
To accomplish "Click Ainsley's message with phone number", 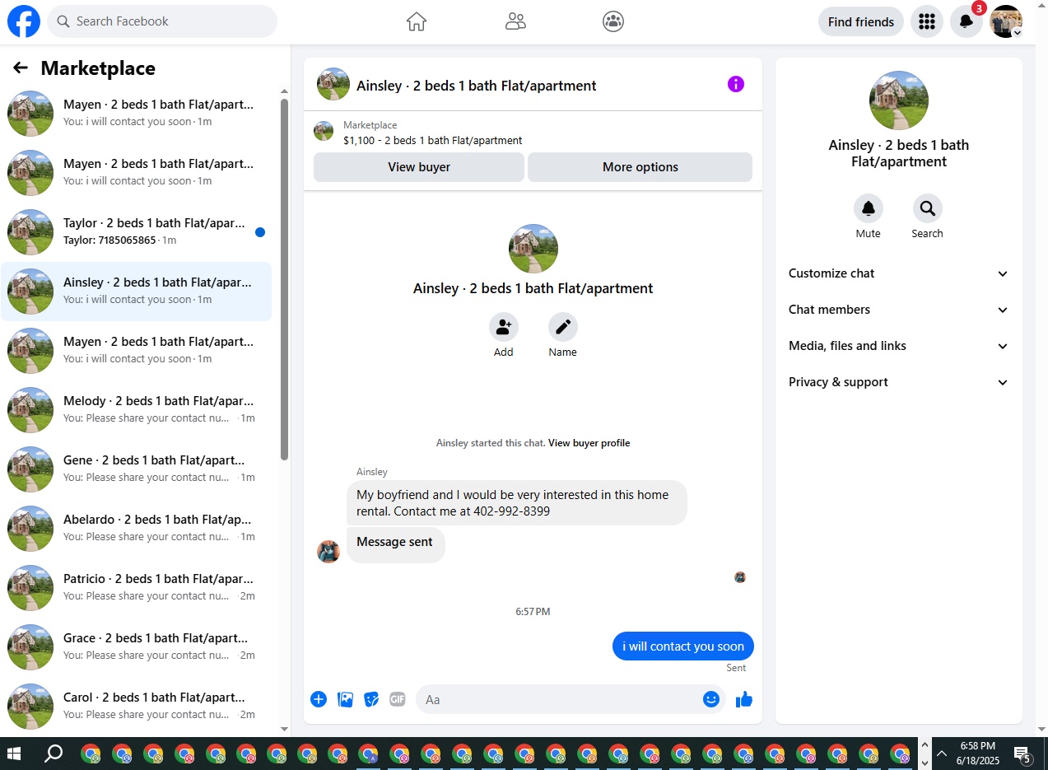I will (517, 503).
